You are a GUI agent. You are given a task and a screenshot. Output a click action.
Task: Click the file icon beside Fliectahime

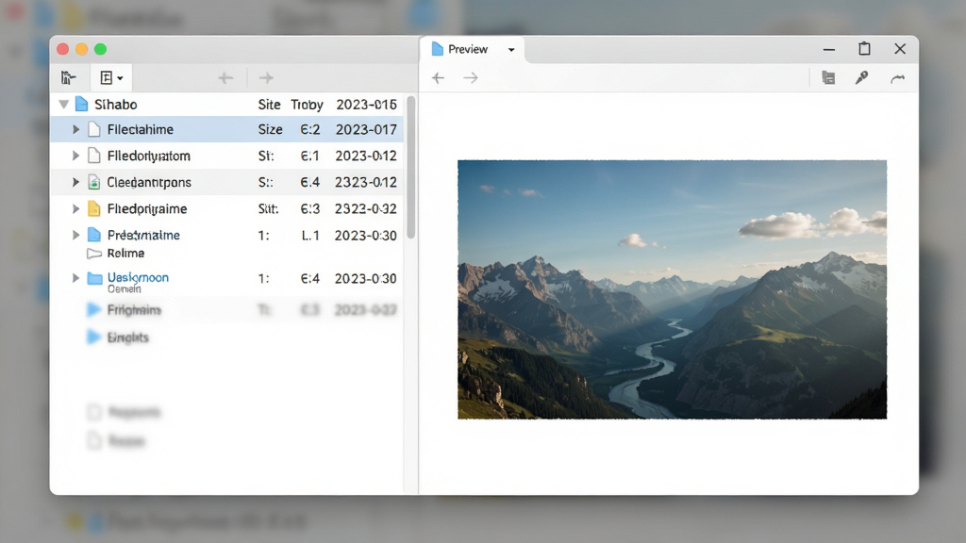[x=94, y=129]
